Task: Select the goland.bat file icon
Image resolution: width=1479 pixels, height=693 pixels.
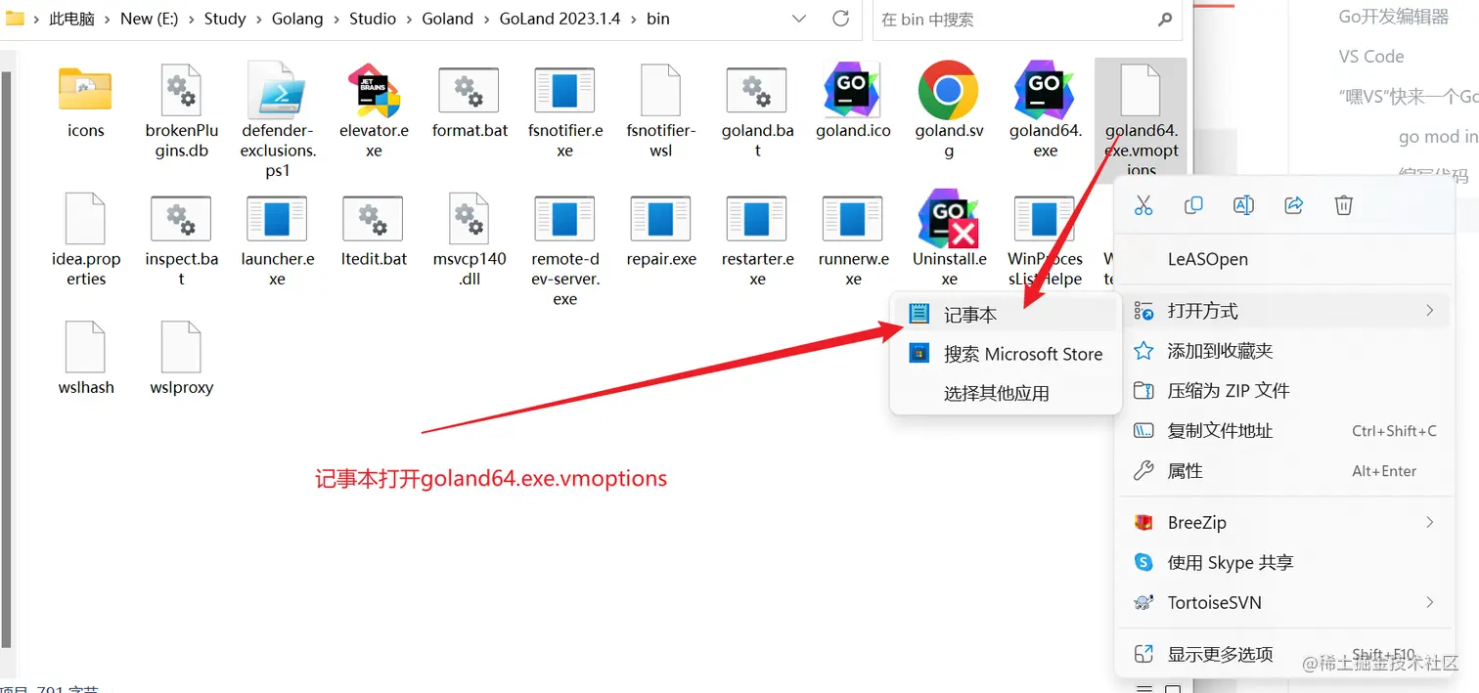Action: pyautogui.click(x=756, y=89)
